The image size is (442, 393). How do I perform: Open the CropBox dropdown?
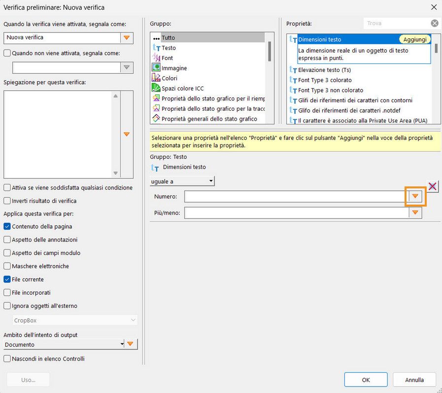[75, 320]
